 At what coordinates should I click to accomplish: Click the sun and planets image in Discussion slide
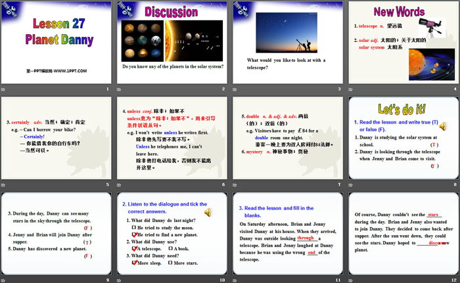(194, 41)
